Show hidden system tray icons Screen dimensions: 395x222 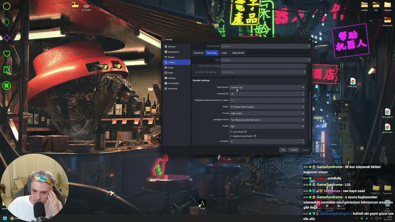point(357,218)
